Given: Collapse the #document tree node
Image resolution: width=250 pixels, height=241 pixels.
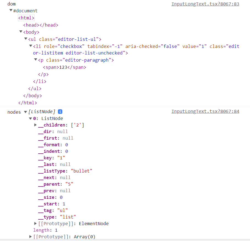Looking at the screenshot, I should (x=11, y=10).
